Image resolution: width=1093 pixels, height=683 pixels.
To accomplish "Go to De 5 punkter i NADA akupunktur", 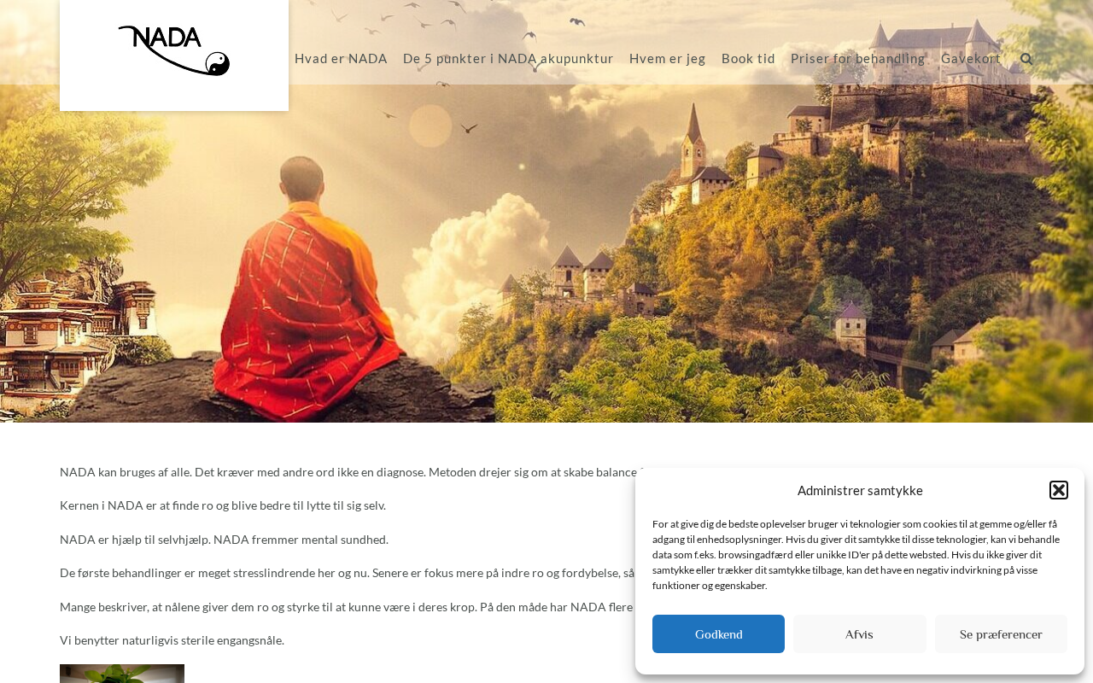I will coord(508,58).
